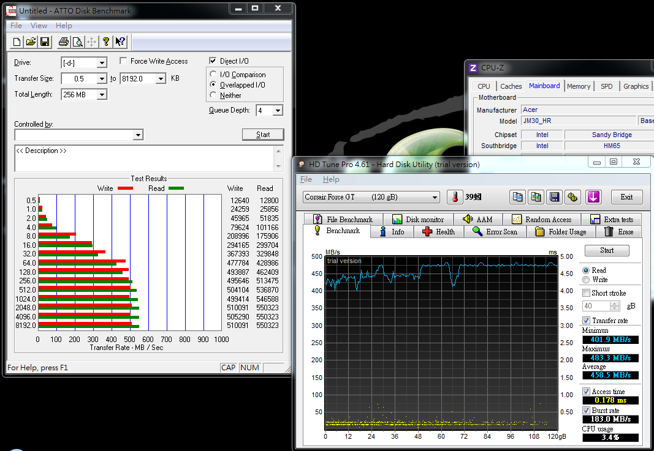This screenshot has width=654, height=451.
Task: Toggle the Direct I/O checkbox
Action: pos(213,61)
